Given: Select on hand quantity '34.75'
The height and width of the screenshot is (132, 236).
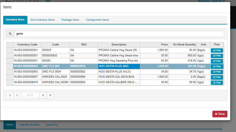Looking at the screenshot, I should point(183,72).
